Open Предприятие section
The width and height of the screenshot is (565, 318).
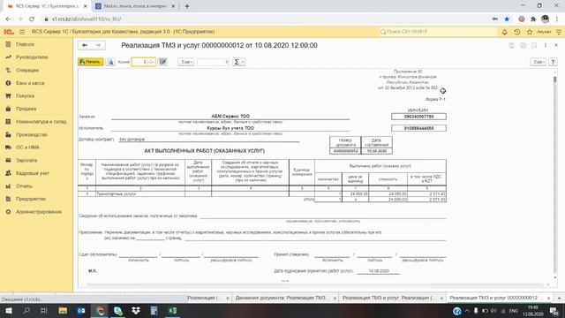click(31, 199)
